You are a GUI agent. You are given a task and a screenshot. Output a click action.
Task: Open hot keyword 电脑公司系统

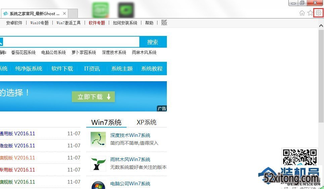pos(53,52)
